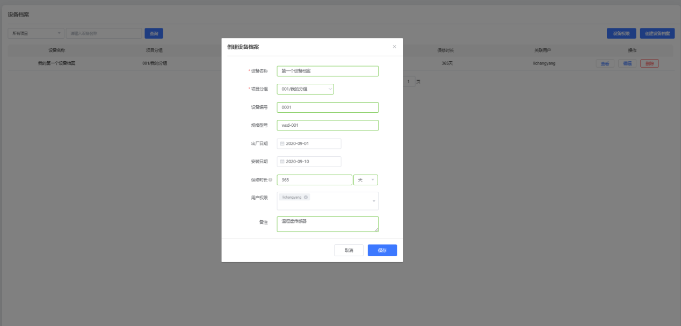Click the 备注 textarea
The image size is (681, 326).
(328, 224)
